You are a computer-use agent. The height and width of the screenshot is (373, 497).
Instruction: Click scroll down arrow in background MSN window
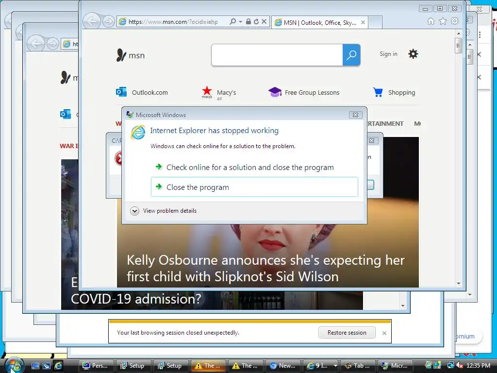pos(402,306)
